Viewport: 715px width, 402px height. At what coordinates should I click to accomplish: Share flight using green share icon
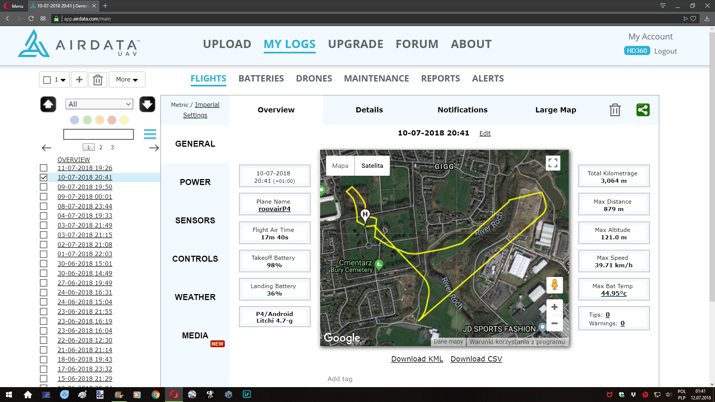click(x=643, y=110)
